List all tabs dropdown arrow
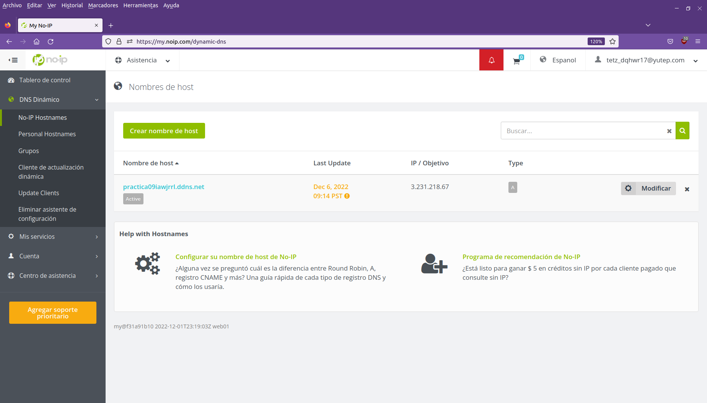This screenshot has height=403, width=707. coord(648,25)
